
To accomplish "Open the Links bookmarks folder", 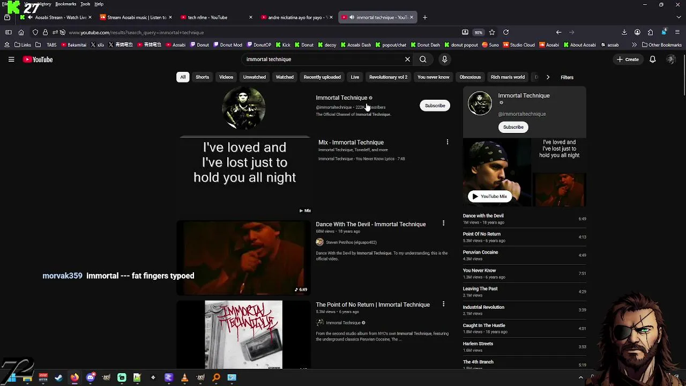I will click(x=23, y=45).
